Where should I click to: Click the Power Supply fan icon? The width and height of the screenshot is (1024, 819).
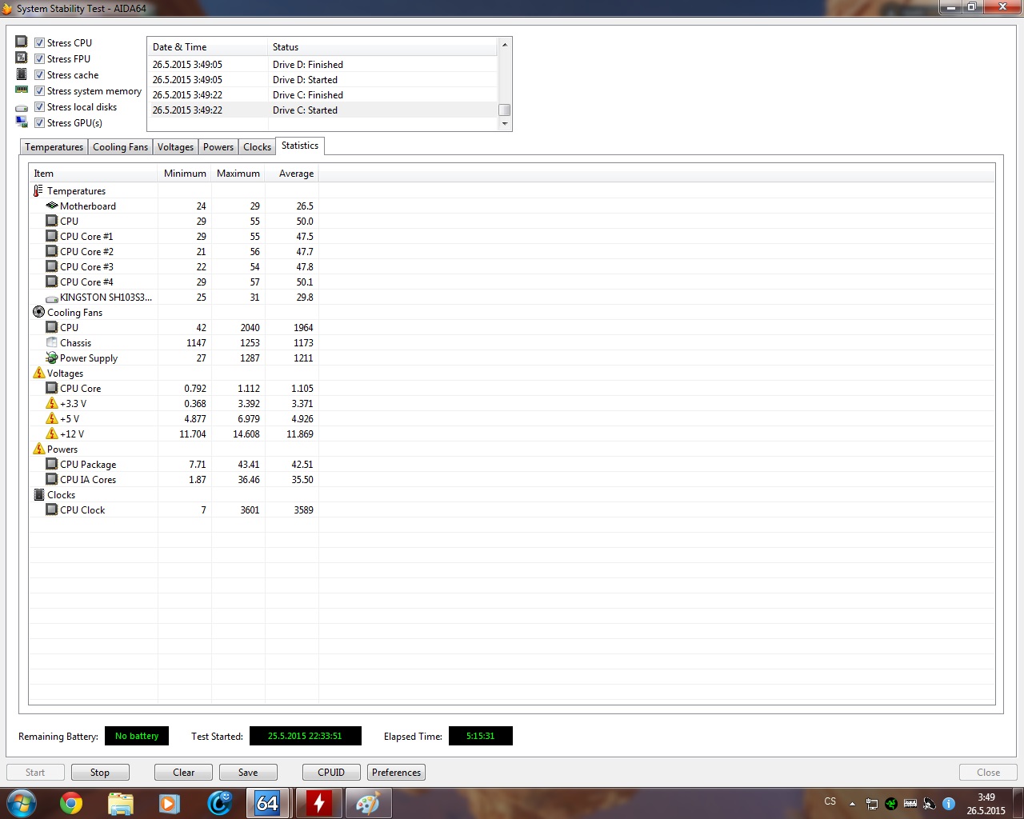click(52, 358)
